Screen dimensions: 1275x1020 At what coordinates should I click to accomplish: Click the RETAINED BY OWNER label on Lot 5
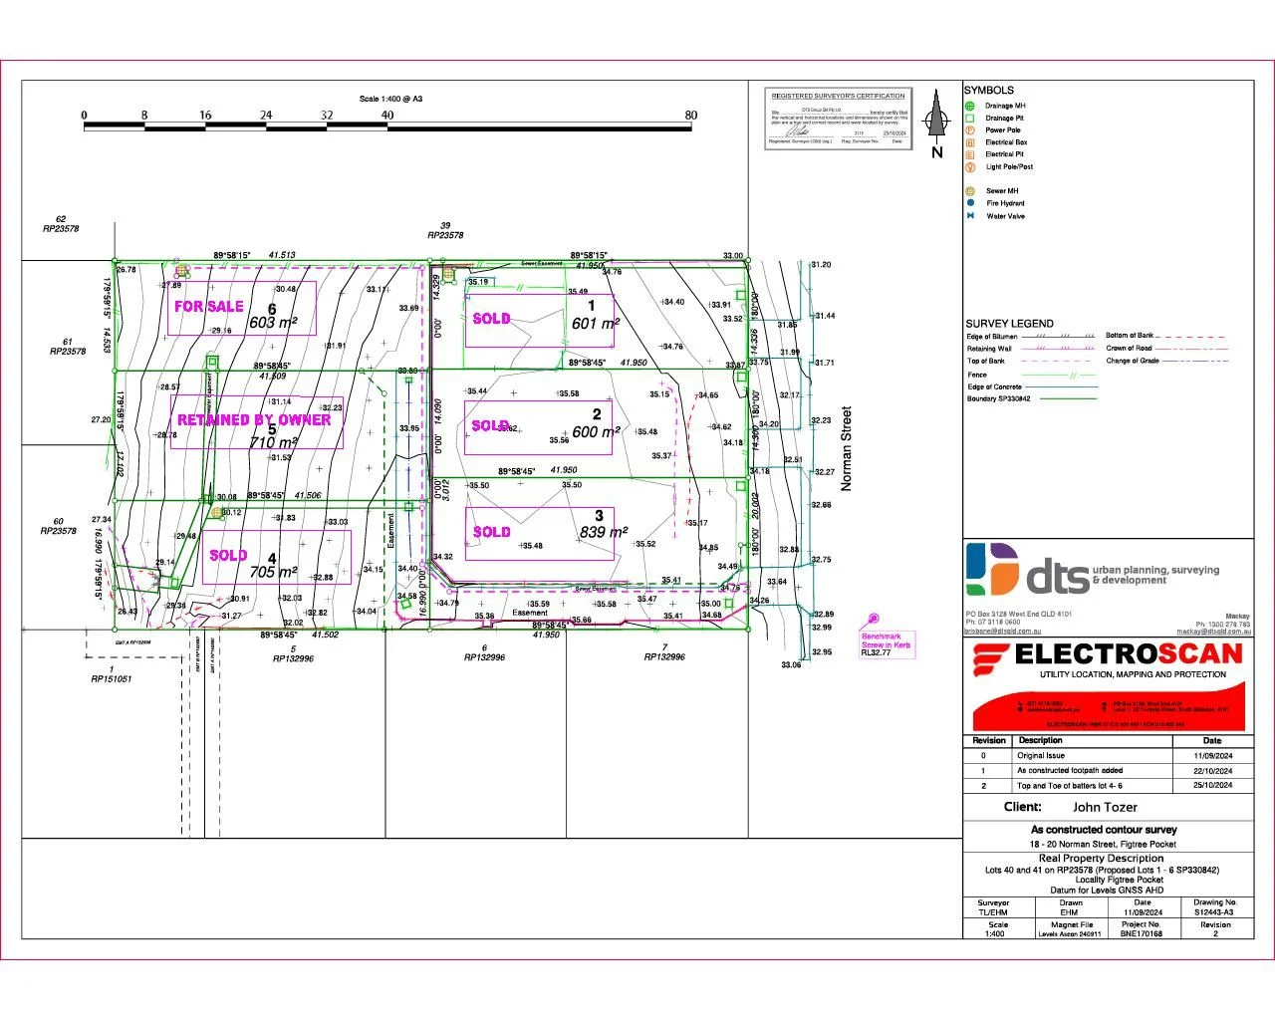254,420
